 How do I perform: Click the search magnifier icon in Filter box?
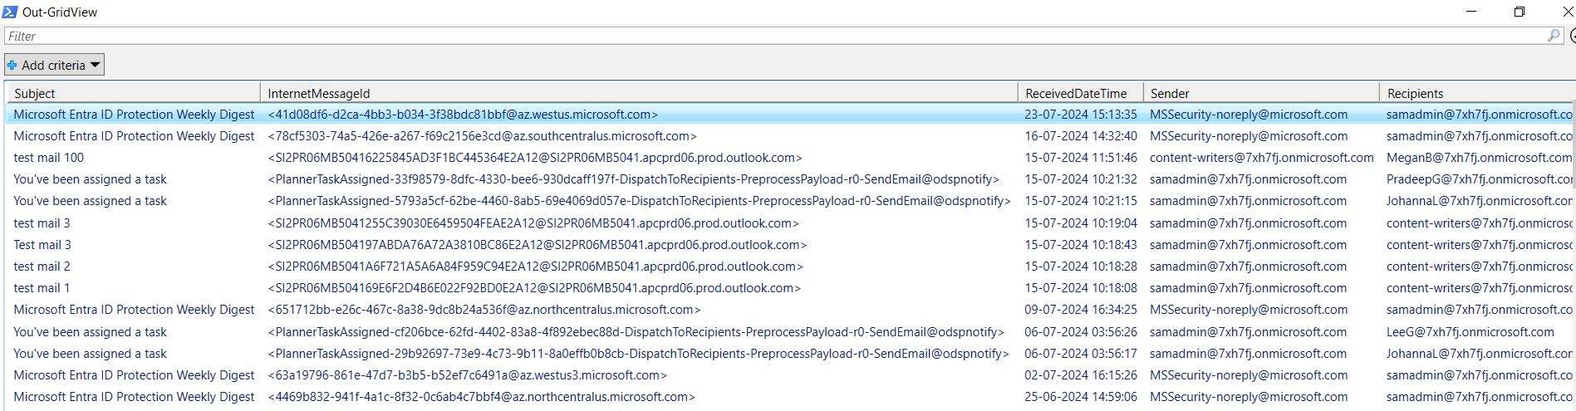tap(1554, 36)
